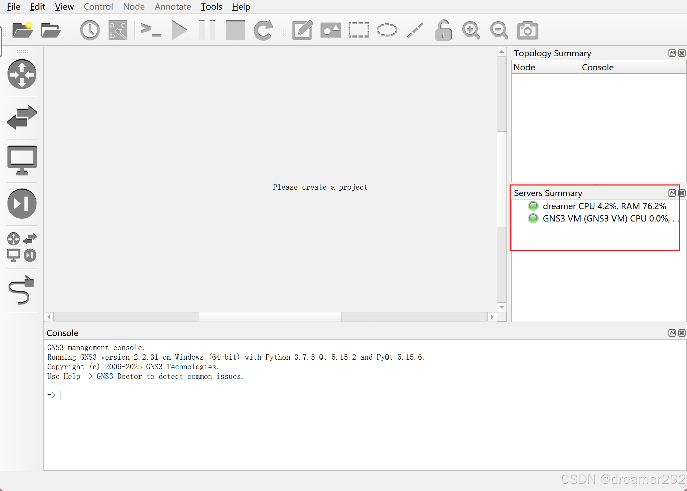
Task: Open console connect to all nodes
Action: (151, 31)
